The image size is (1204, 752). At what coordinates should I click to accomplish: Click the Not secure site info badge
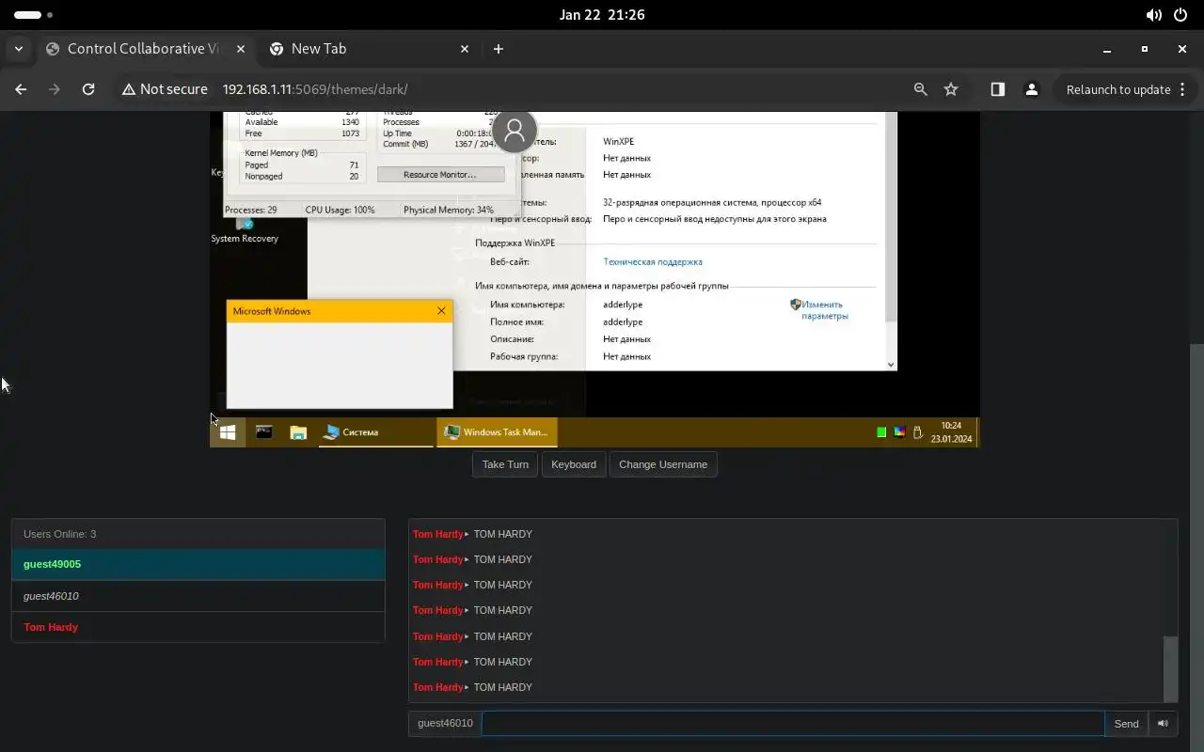[x=165, y=89]
